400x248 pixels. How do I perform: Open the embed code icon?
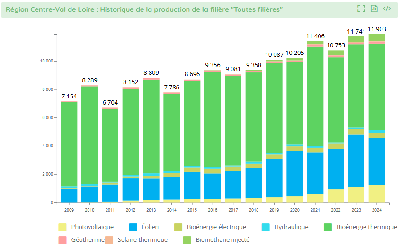coord(387,9)
